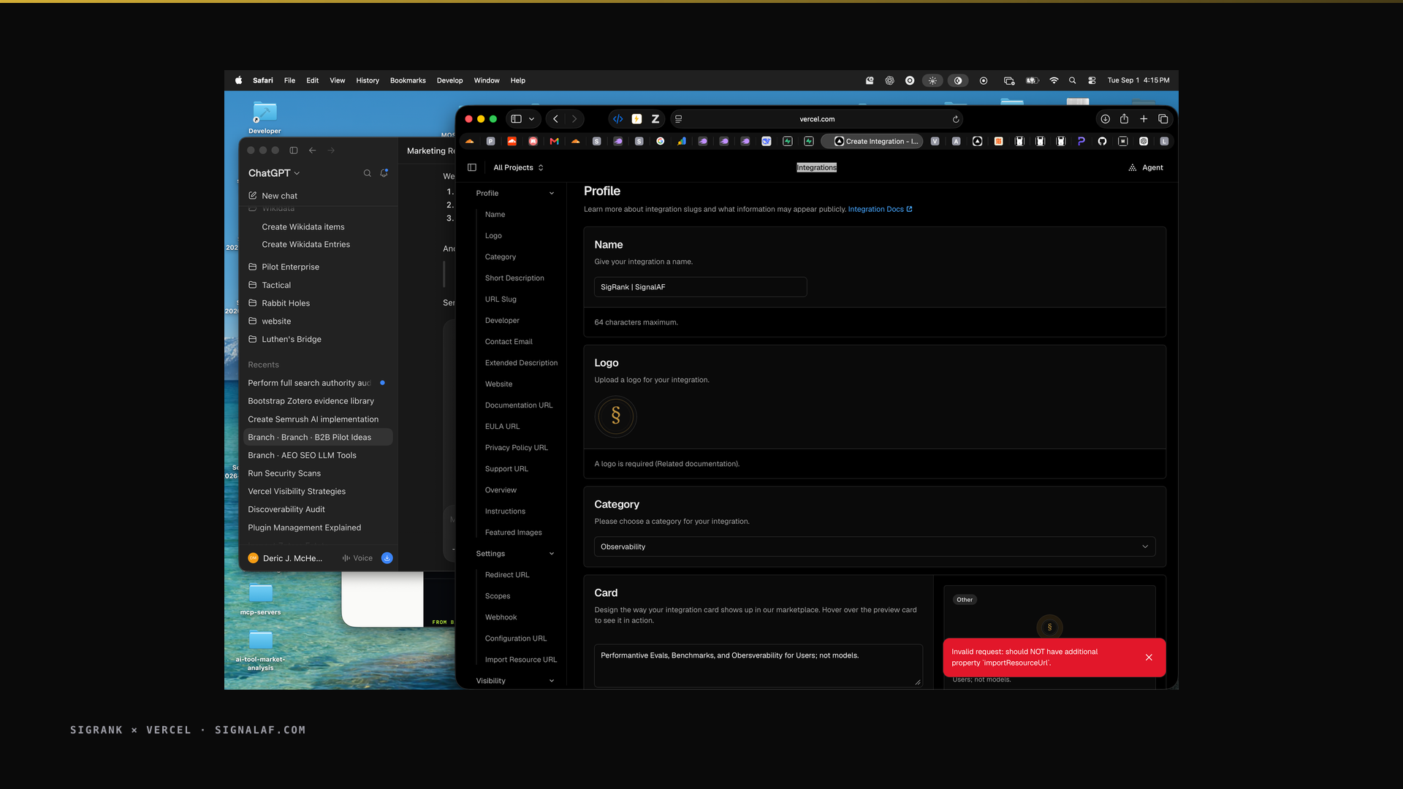Open macOS Spotlight search

pos(1072,80)
